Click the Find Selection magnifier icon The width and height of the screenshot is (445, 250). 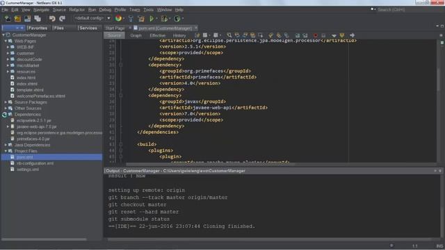(x=229, y=35)
